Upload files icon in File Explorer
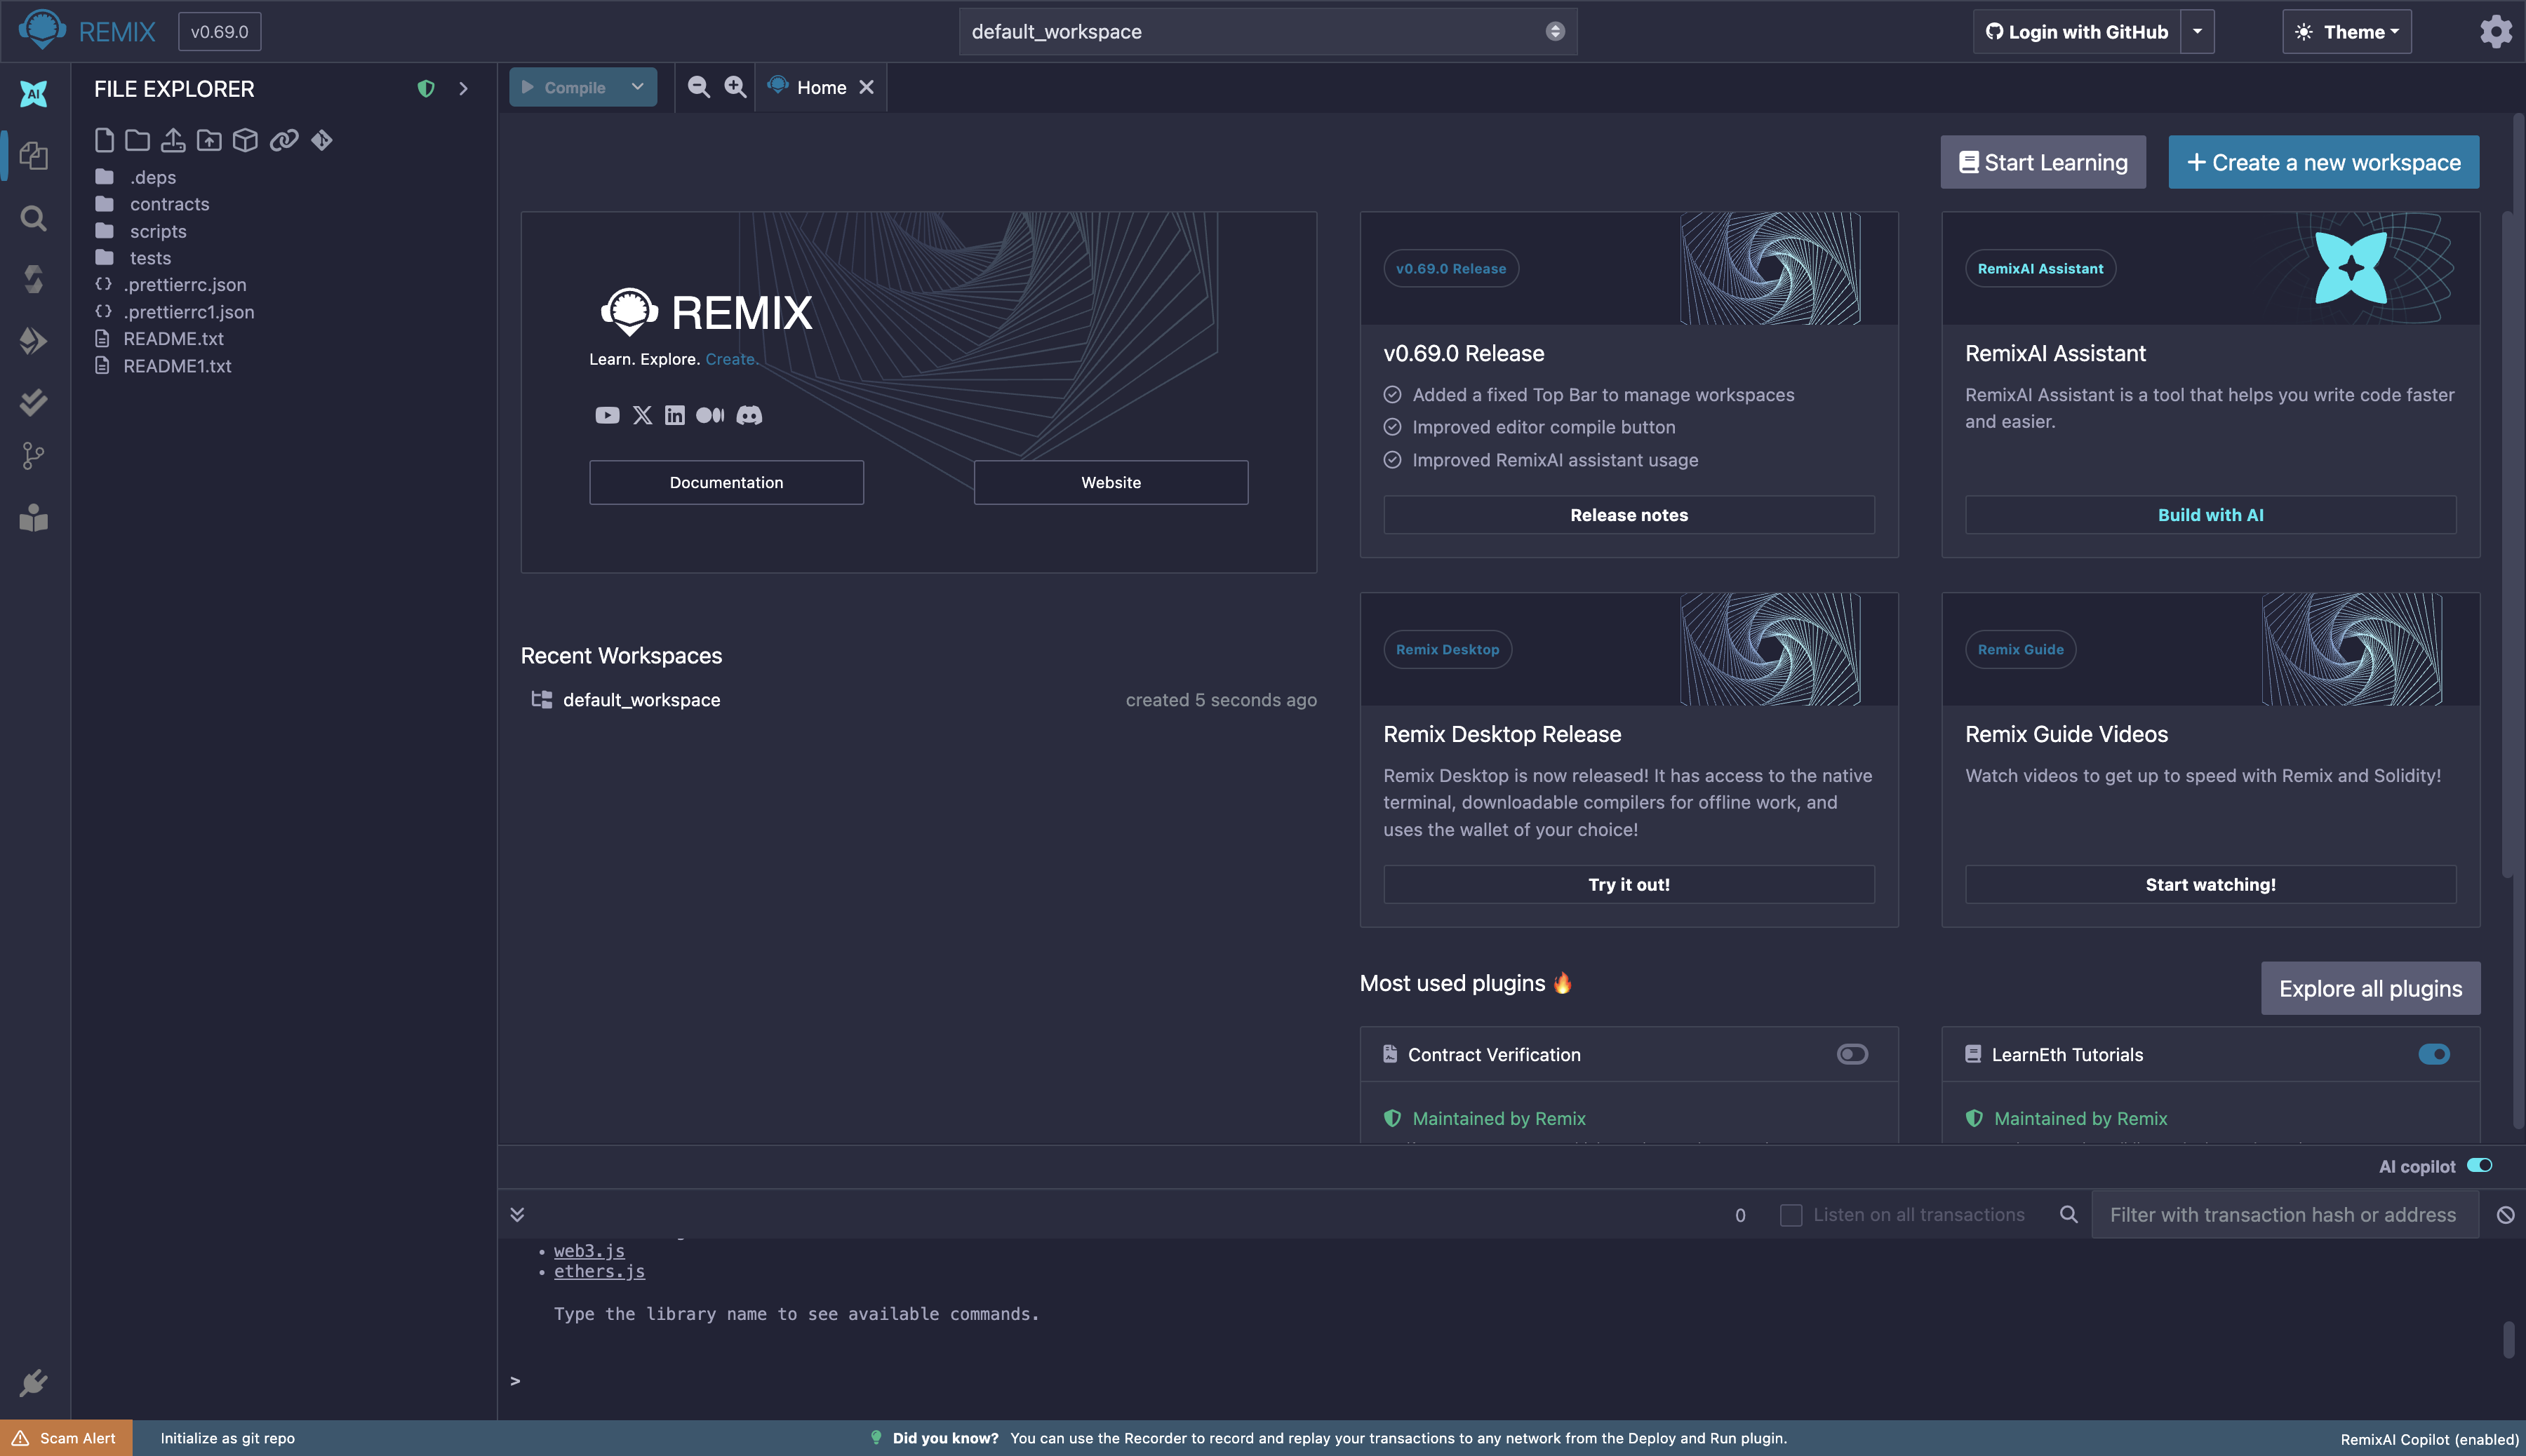This screenshot has height=1456, width=2526. pyautogui.click(x=173, y=140)
